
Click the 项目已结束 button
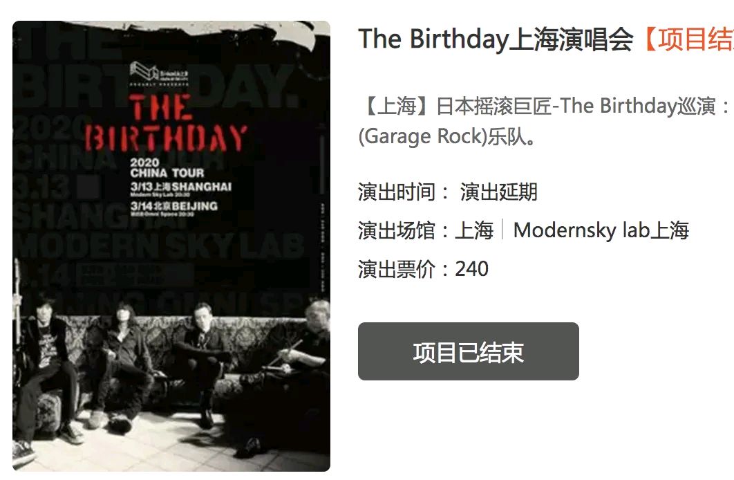(468, 351)
